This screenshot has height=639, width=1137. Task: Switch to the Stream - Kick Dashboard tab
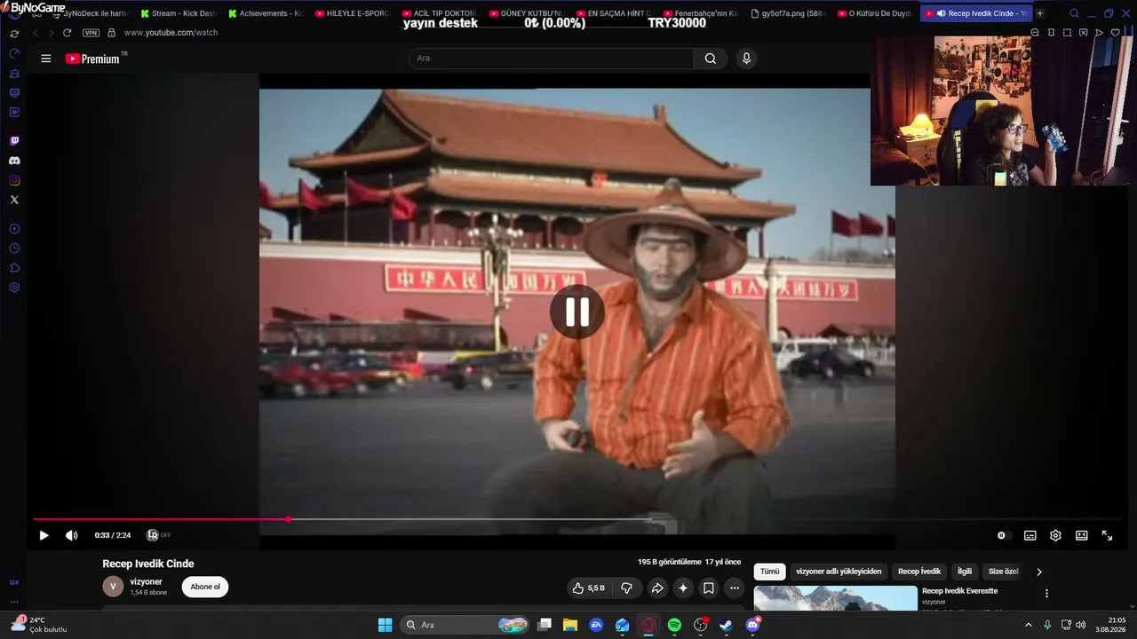tap(178, 13)
